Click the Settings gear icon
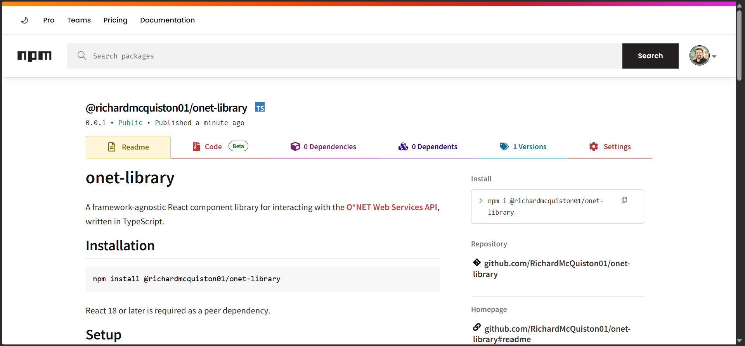This screenshot has height=346, width=745. (x=594, y=146)
